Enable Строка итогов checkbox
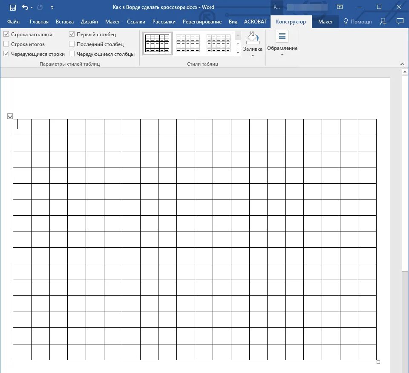The image size is (409, 373). (6, 44)
